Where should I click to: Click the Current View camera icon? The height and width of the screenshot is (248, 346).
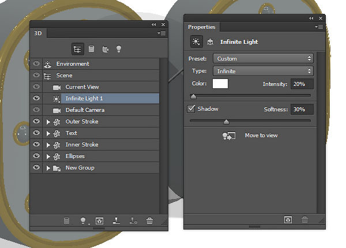pyautogui.click(x=57, y=88)
